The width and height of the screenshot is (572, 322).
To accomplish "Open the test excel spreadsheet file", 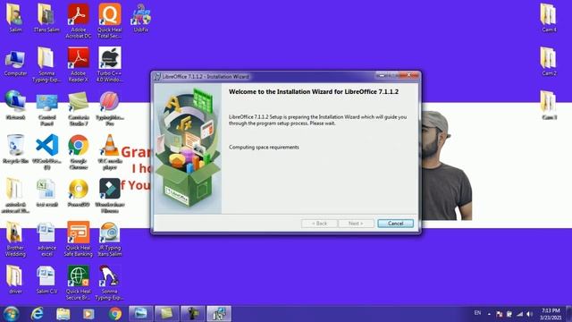I will point(46,193).
